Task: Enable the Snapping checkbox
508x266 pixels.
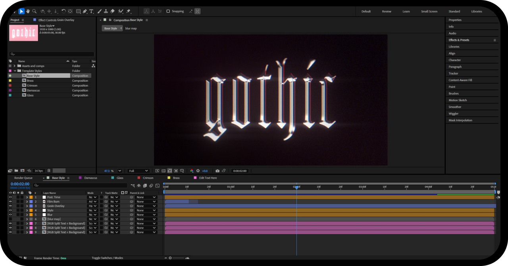Action: coord(168,11)
